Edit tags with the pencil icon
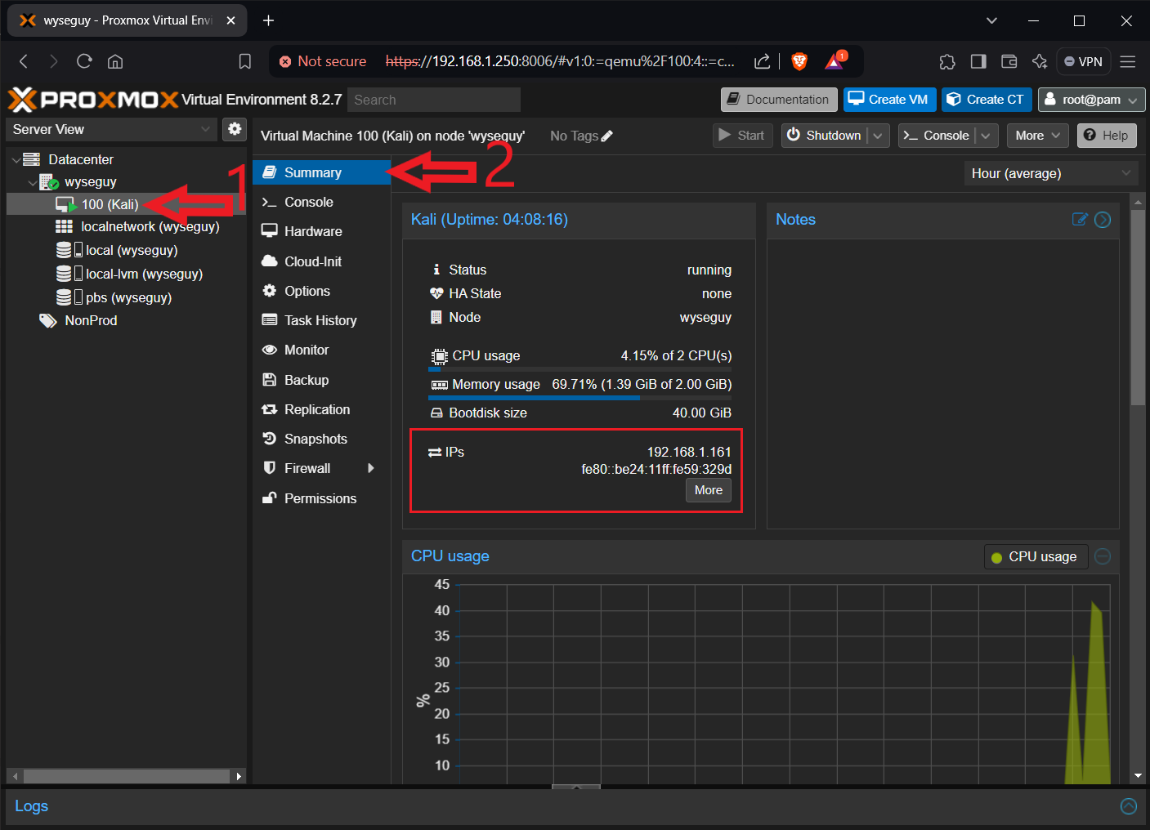The image size is (1150, 830). 606,136
